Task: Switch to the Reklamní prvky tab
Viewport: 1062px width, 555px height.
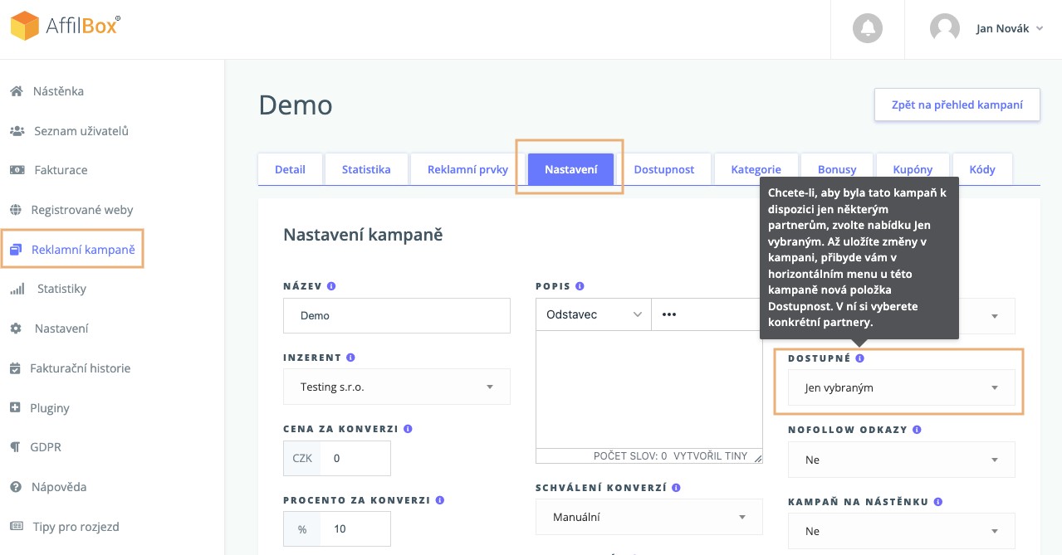Action: click(x=467, y=169)
